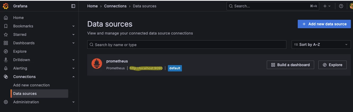Click the Starred star icon
Viewport: 353px width, 112px height.
[6, 35]
